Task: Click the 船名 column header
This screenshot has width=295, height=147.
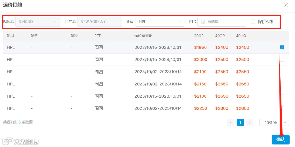Action: coord(34,36)
